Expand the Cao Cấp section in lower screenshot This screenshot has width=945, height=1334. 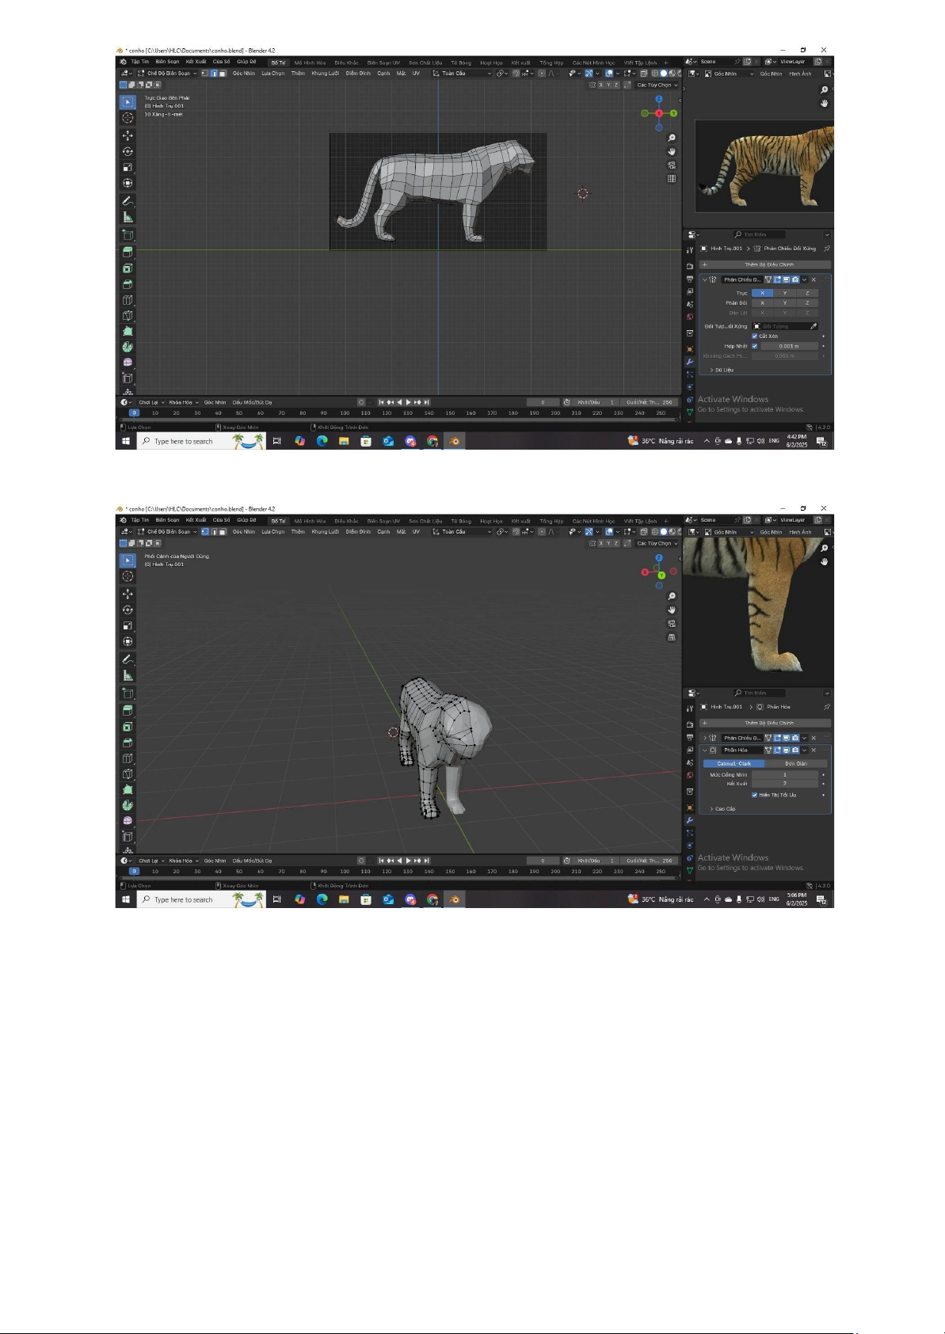722,809
